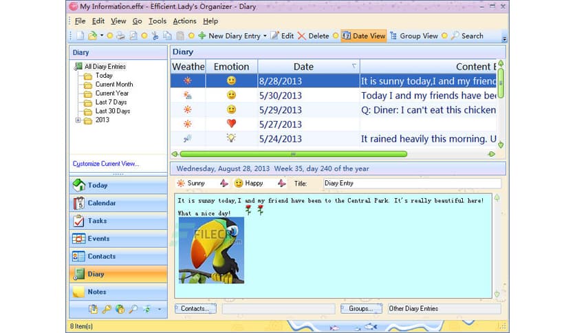Click the Recycle Bin icon in navigation strip
575x333 pixels.
[x=147, y=309]
